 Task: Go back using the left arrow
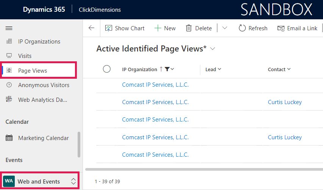coord(91,28)
